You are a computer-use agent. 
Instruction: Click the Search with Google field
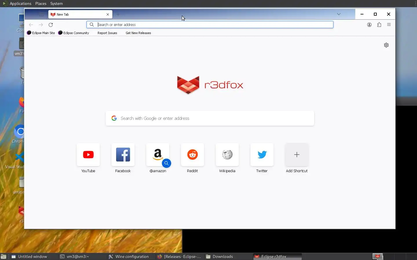pyautogui.click(x=210, y=118)
